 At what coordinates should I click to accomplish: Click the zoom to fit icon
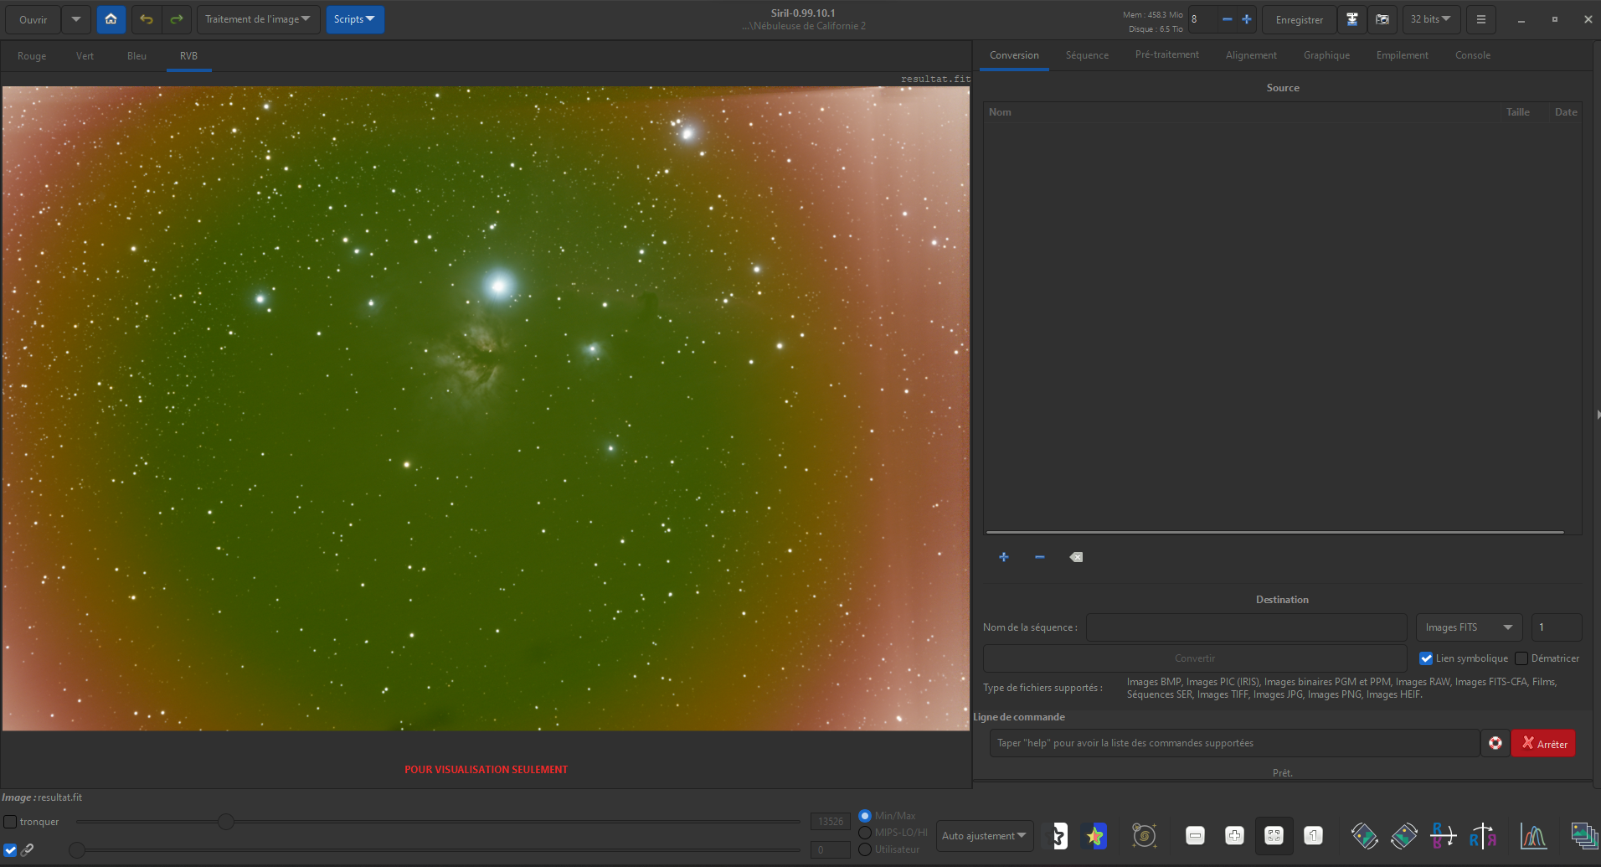click(x=1274, y=835)
